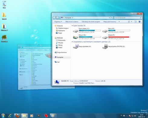The image size is (148, 118).
Task: Show more toolbar commands with the chevron
Action: (119, 22)
